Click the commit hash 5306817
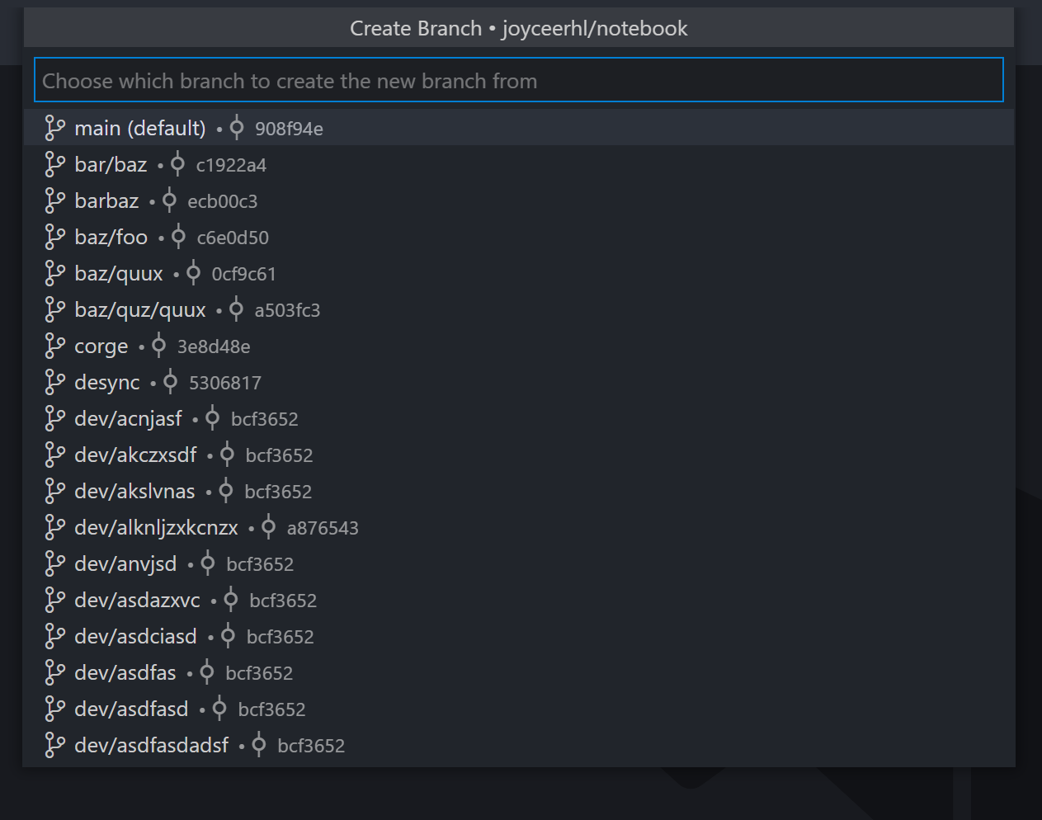Screen dimensions: 1042x820 (x=225, y=382)
